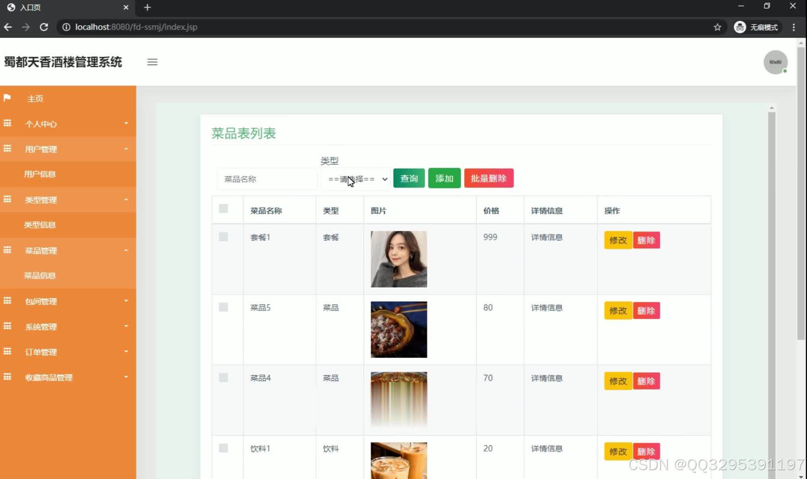Collapse the 用户管理 menu
This screenshot has width=807, height=479.
coord(68,149)
